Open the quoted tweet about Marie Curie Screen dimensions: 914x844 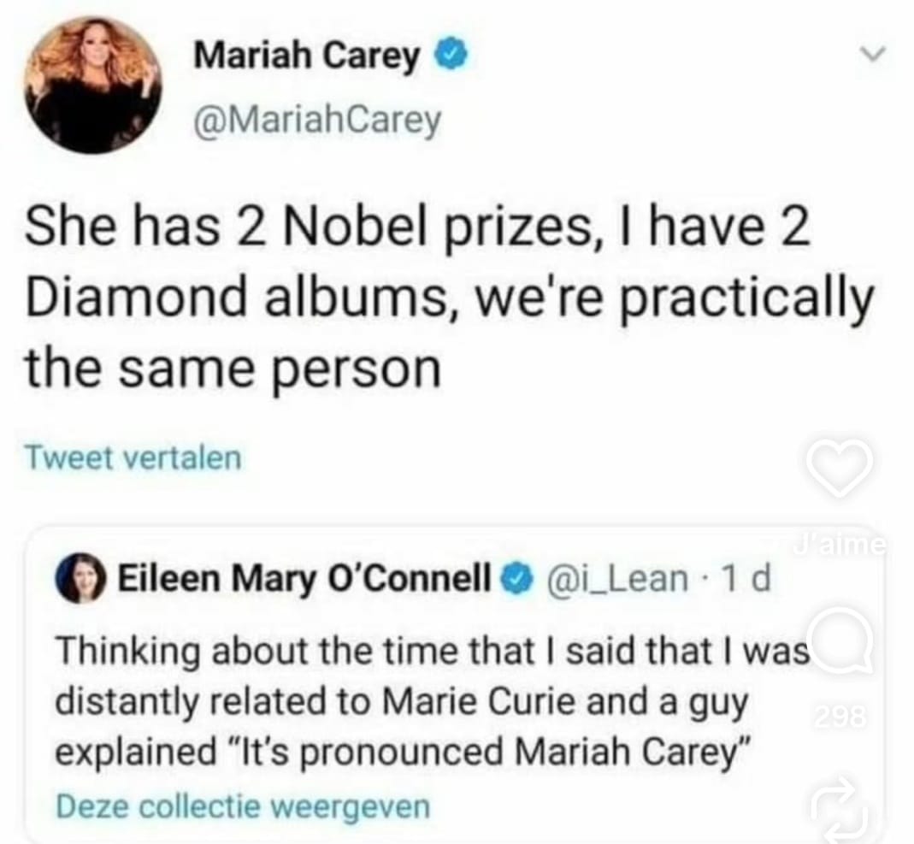[x=402, y=703]
